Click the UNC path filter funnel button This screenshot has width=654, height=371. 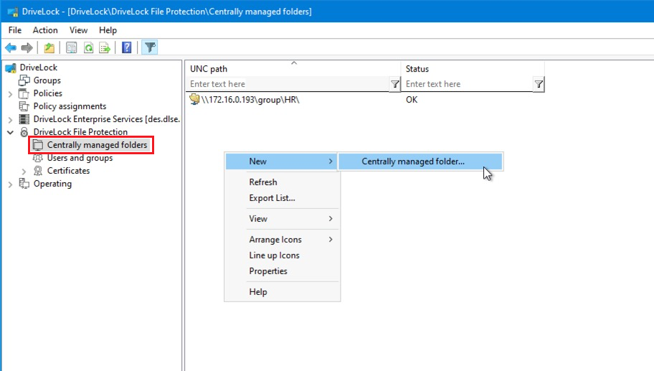point(394,84)
